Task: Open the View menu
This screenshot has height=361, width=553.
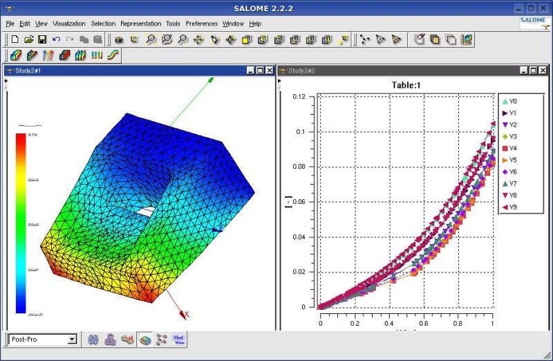Action: [x=41, y=24]
